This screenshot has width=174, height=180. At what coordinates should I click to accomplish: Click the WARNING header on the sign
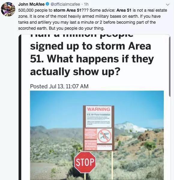tap(99, 109)
